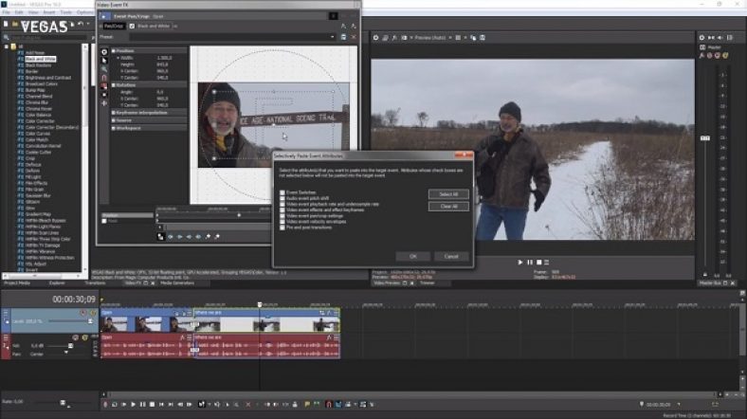Click the Play button below the video preview

tap(520, 263)
